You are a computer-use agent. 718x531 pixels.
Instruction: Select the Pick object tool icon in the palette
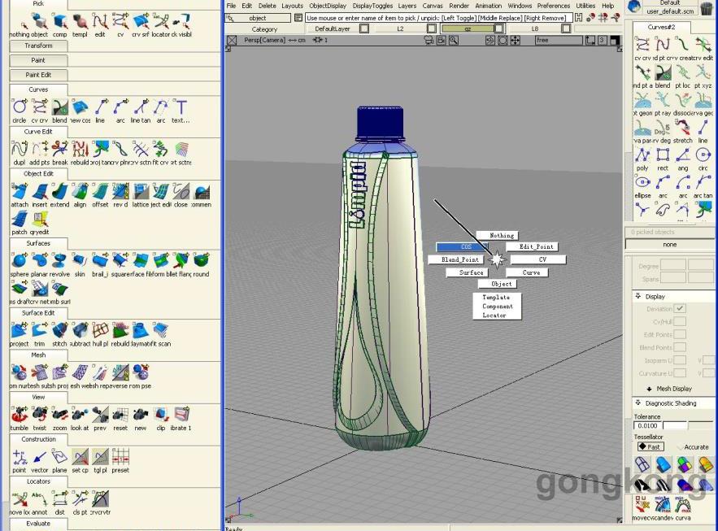coord(39,21)
